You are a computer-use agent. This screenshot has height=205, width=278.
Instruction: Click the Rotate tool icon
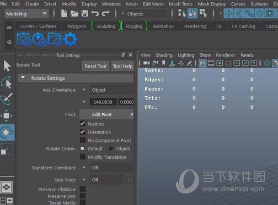tap(7, 132)
